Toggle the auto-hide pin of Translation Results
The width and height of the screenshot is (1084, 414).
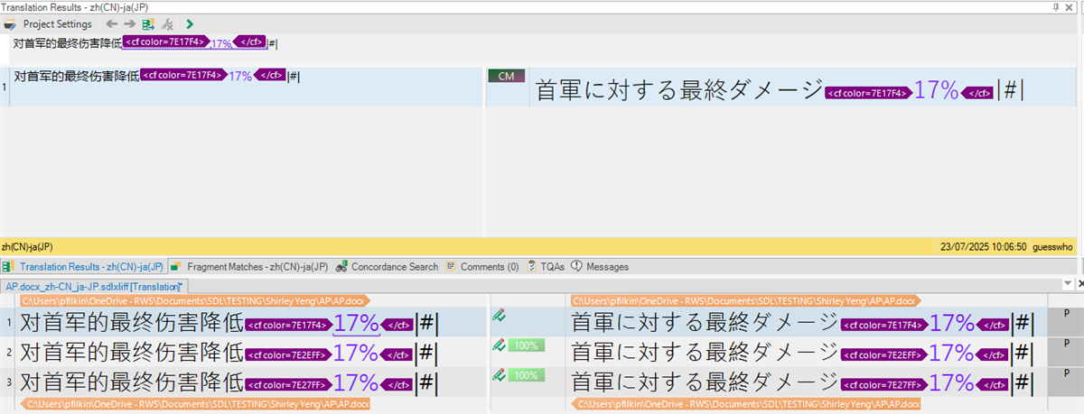[1056, 6]
